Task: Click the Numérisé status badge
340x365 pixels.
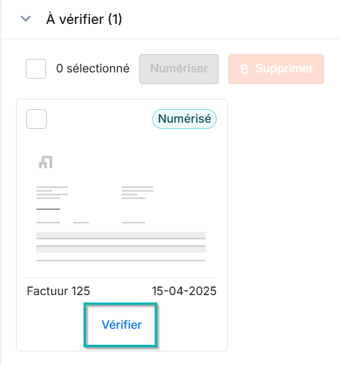Action: [x=185, y=119]
